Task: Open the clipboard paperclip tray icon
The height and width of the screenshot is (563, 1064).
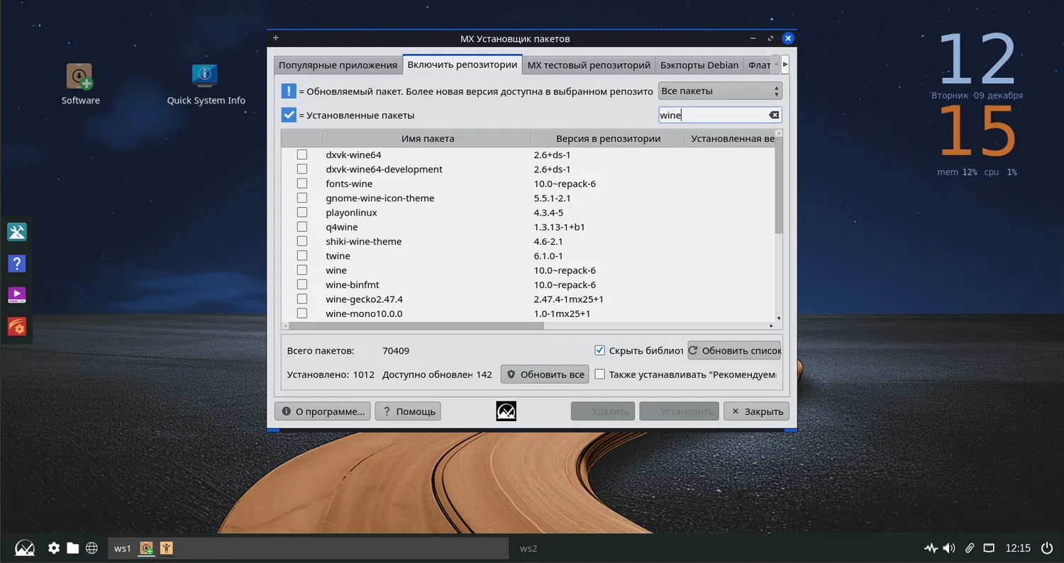Action: [x=970, y=548]
